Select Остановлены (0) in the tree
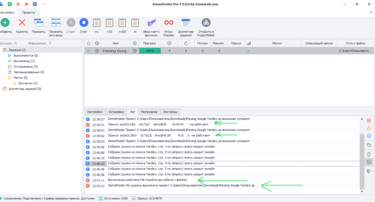 pyautogui.click(x=26, y=67)
